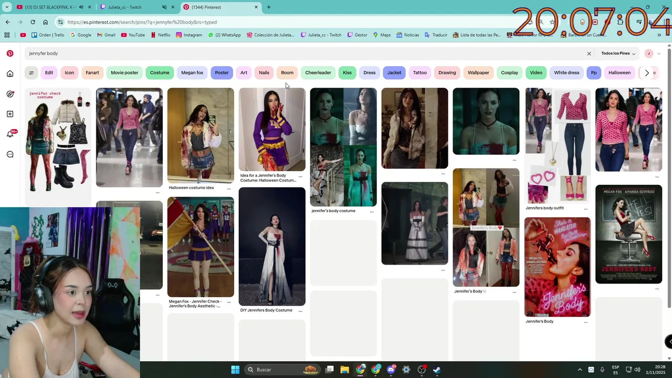Select the Cheerleader filter chip
This screenshot has width=672, height=378.
318,72
